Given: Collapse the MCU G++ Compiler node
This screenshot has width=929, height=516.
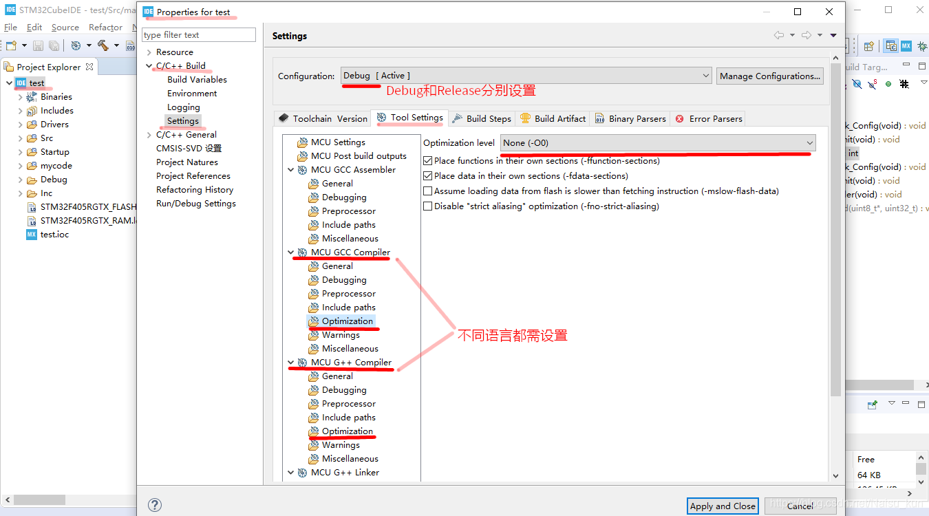Looking at the screenshot, I should pos(290,363).
